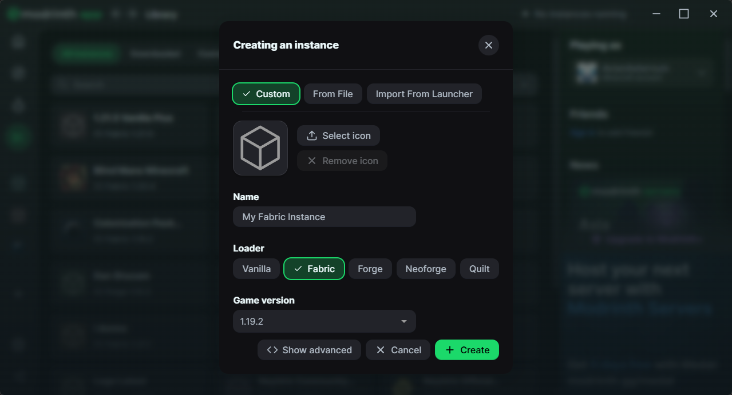Screen dimensions: 732x395
Task: Select Forge as the mod loader
Action: [x=370, y=268]
